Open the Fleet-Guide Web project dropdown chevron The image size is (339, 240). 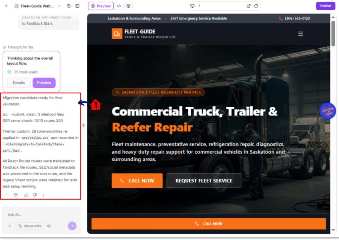coord(59,6)
